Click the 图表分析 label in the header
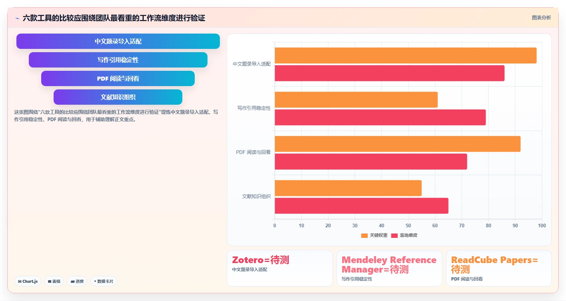Viewport: 566px width, 301px height. (541, 18)
